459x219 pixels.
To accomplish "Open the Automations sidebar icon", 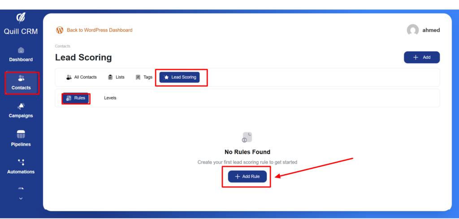I will tap(21, 162).
